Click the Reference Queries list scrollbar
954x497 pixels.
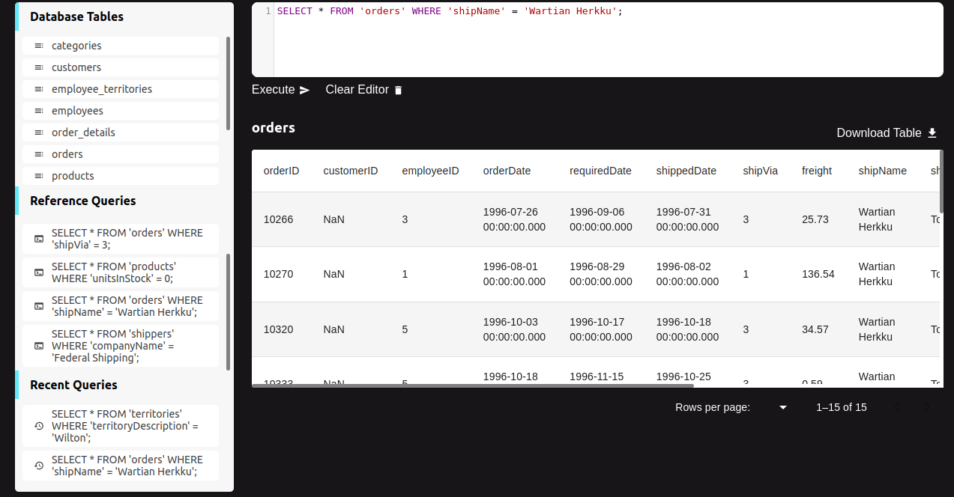pos(228,311)
